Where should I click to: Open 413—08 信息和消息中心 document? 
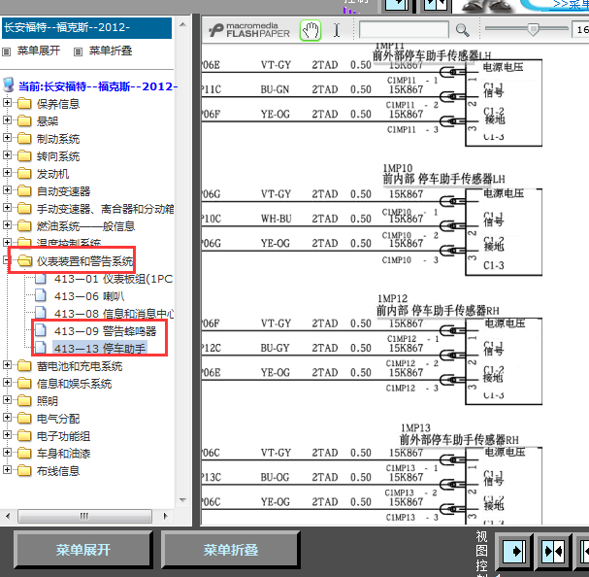[x=114, y=314]
